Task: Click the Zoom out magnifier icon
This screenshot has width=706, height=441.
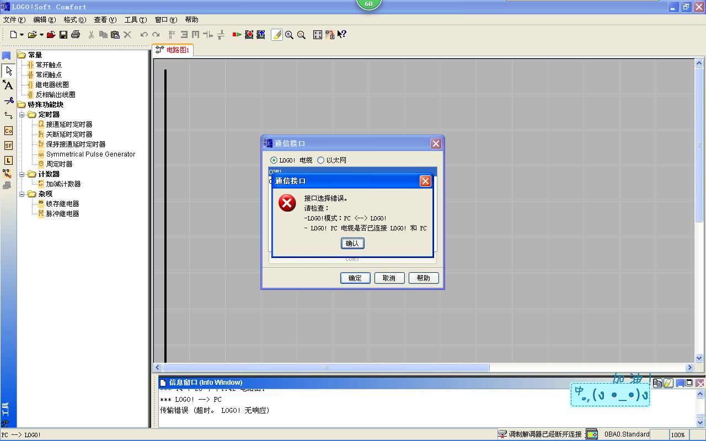Action: coord(301,35)
